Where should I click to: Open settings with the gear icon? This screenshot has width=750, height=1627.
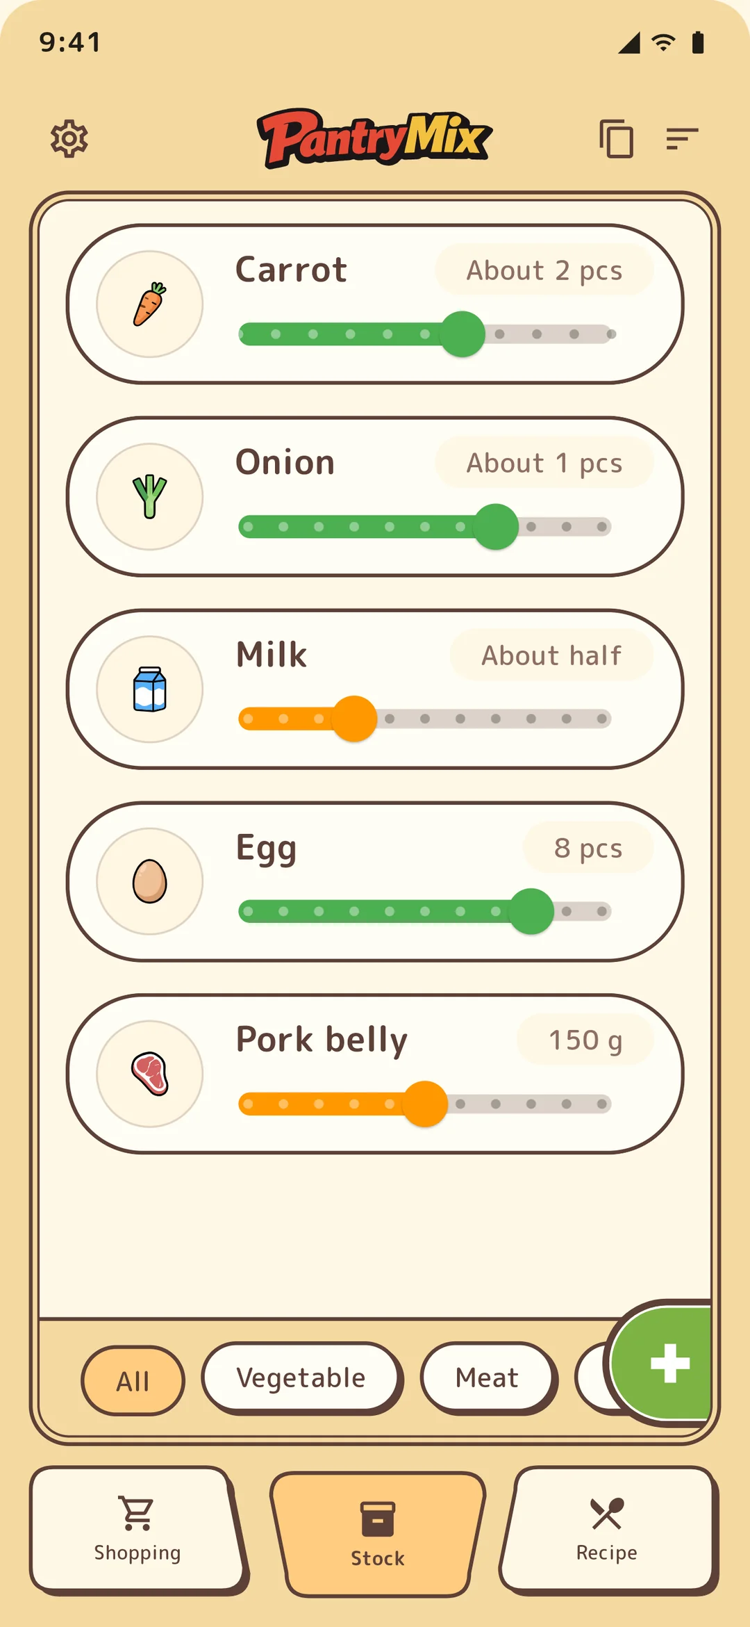click(69, 139)
